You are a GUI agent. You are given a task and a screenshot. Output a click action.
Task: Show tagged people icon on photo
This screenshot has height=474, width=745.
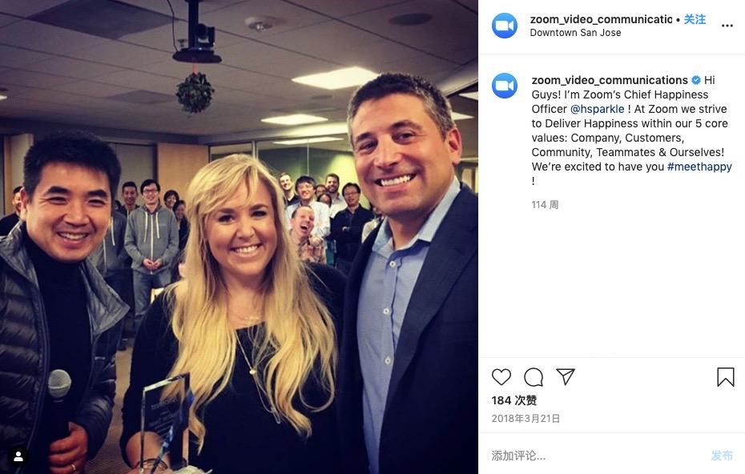tap(18, 457)
